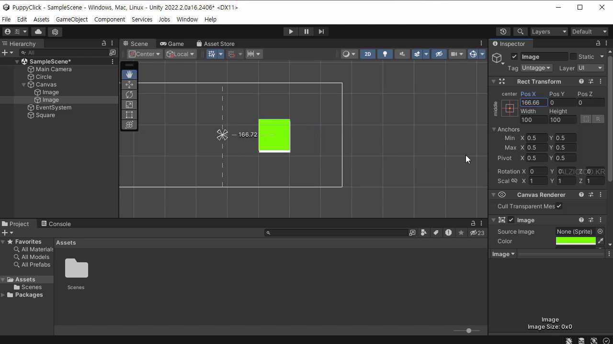Select Square object in Hierarchy

click(45, 115)
